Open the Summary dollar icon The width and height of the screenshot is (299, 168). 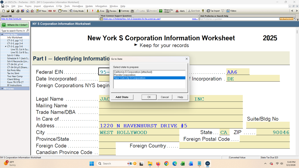[124, 11]
